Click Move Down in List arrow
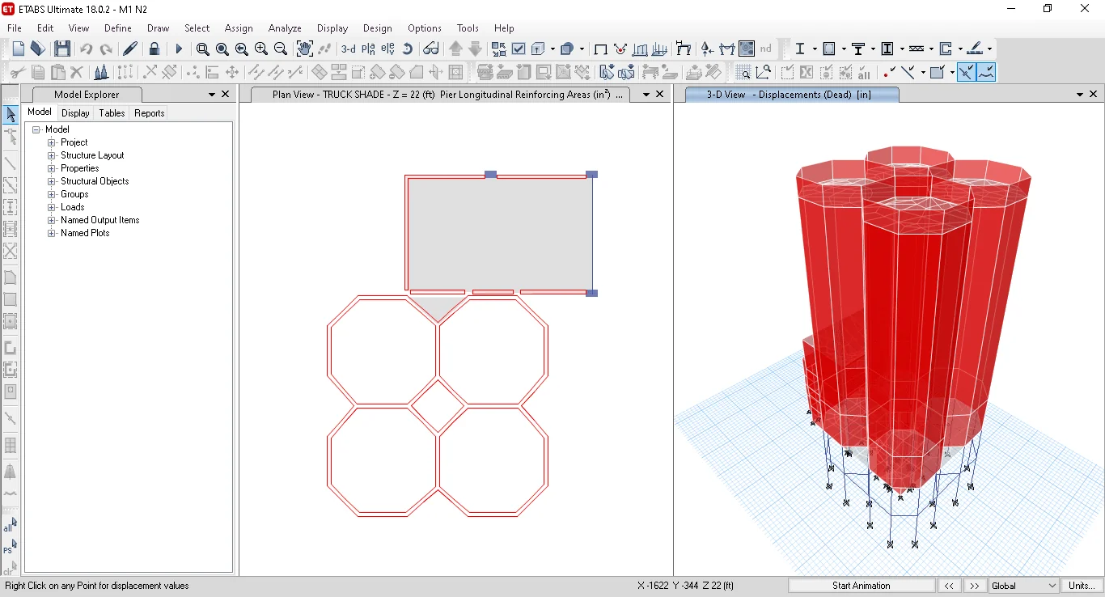1105x597 pixels. [476, 49]
